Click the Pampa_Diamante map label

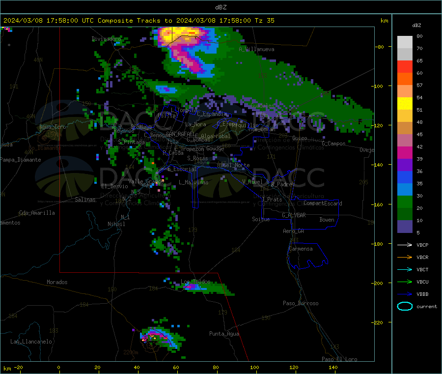tap(21, 160)
